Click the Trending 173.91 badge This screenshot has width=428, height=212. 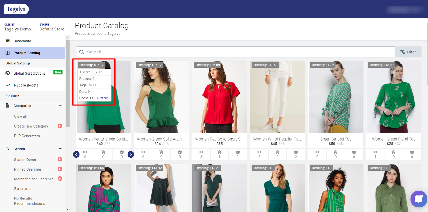[x=265, y=65]
